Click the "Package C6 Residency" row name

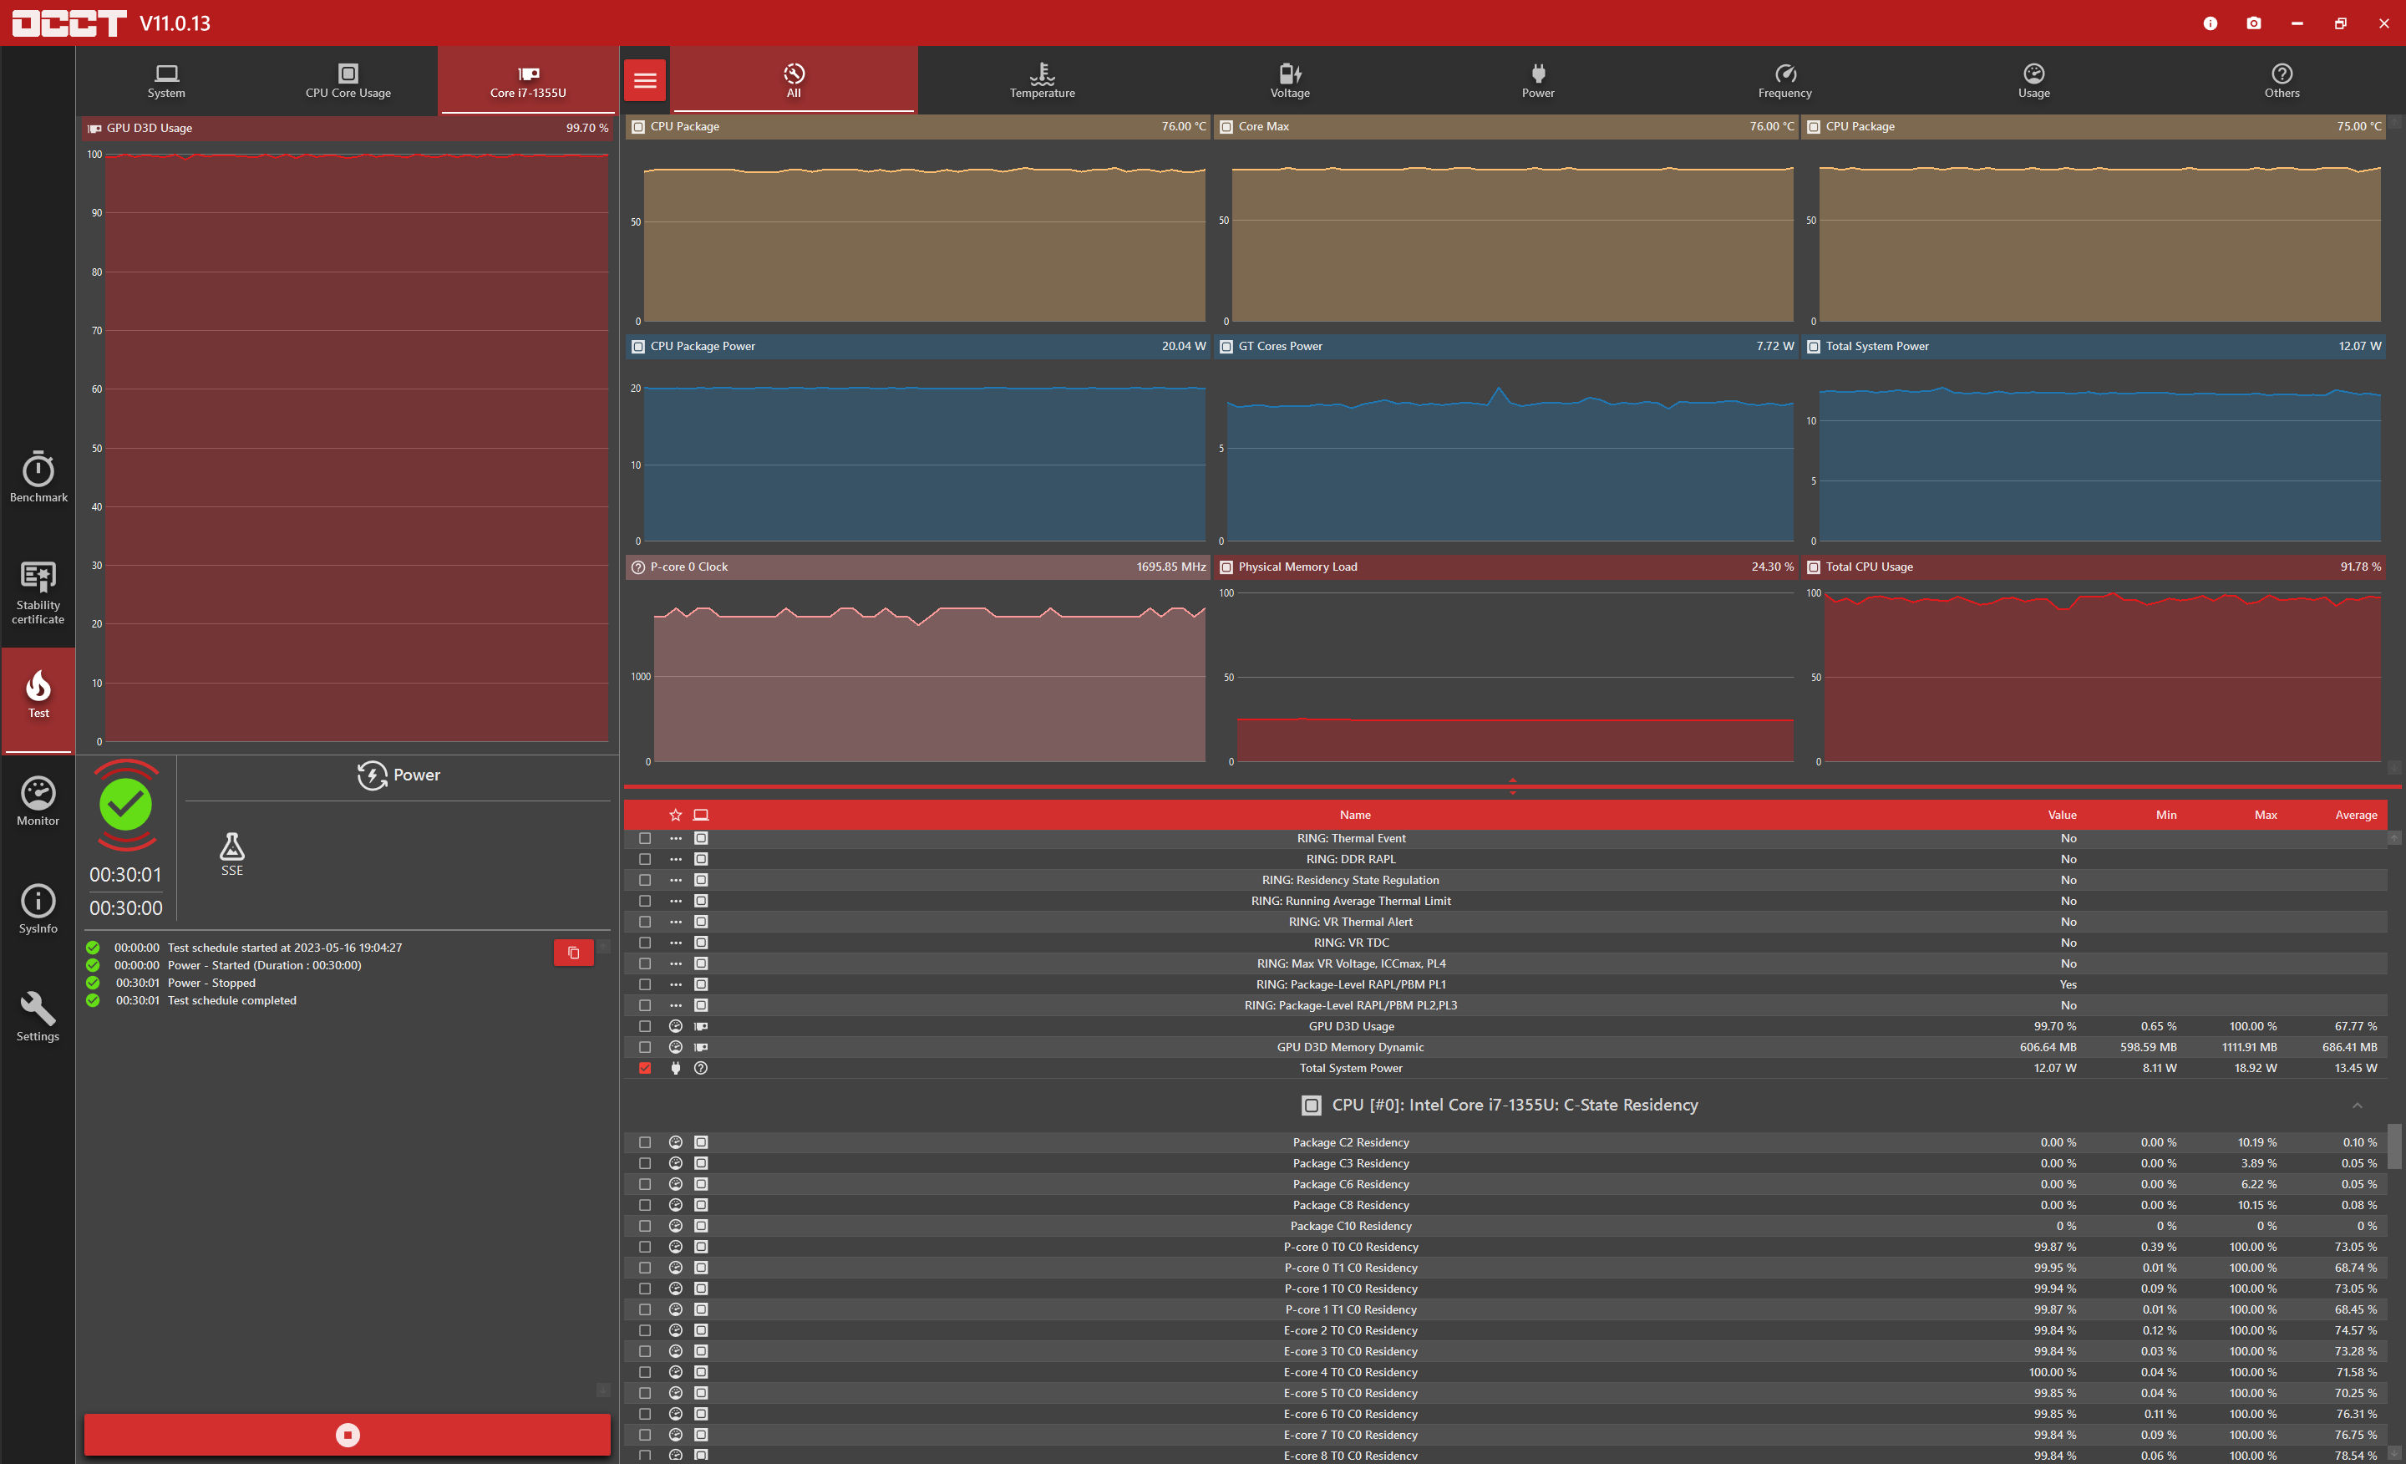[x=1350, y=1185]
